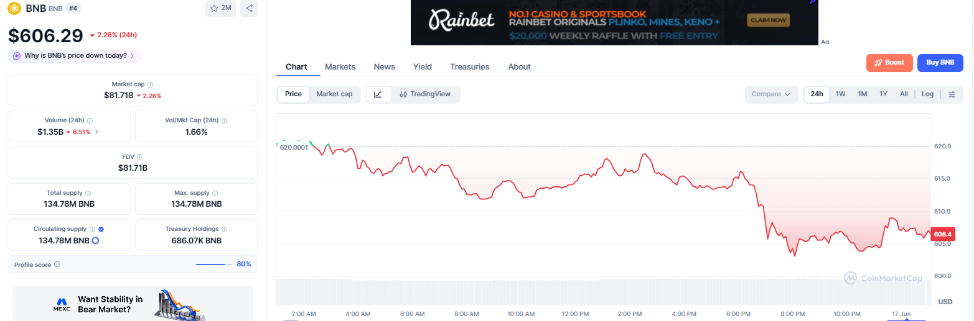Click circular supply ring icon beside 134.78M BNB

coord(95,240)
